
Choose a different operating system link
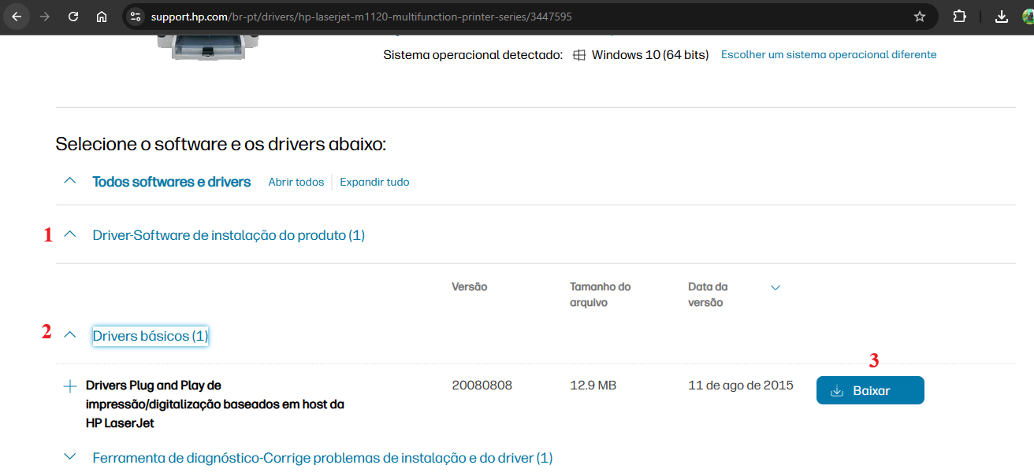tap(829, 55)
